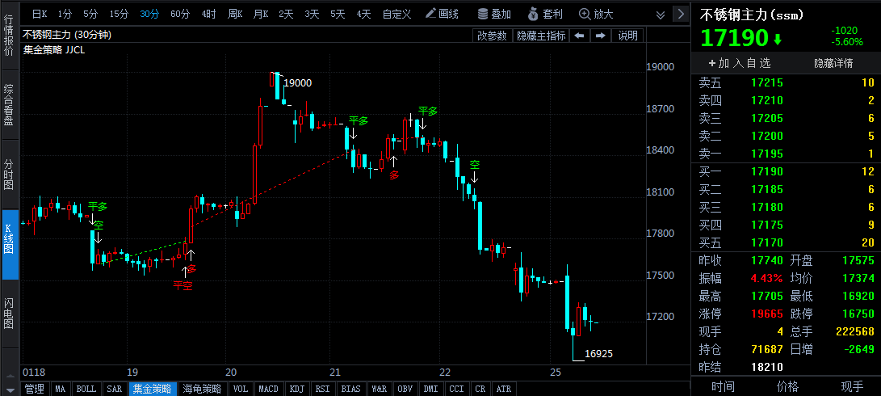This screenshot has width=881, height=396.
Task: Click the 19000 high price marker
Action: coord(297,82)
